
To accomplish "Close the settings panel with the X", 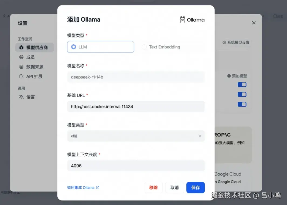I will pyautogui.click(x=254, y=23).
